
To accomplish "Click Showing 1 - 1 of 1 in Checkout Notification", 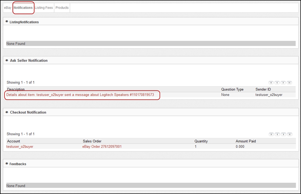I will tap(21, 134).
